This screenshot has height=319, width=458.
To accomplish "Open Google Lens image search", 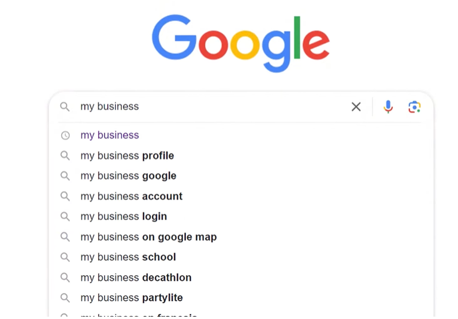I will tap(414, 107).
